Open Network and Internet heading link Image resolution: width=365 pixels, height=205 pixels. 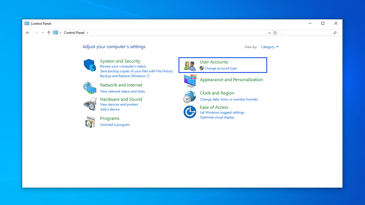pyautogui.click(x=121, y=85)
